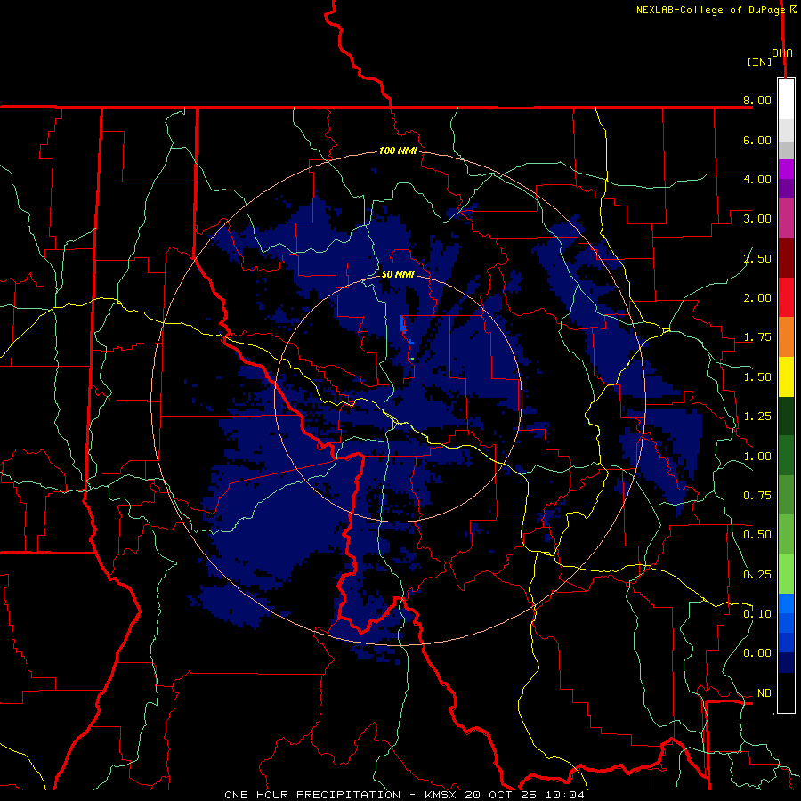Click the yellow legend color block
Viewport: 801px width, 801px height.
click(x=786, y=376)
